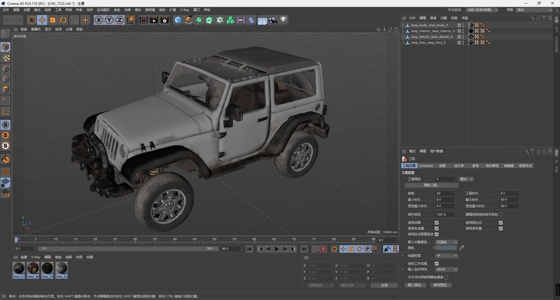The image size is (560, 300).
Task: Toggle 使用变形器 checkbox
Action: (501, 229)
